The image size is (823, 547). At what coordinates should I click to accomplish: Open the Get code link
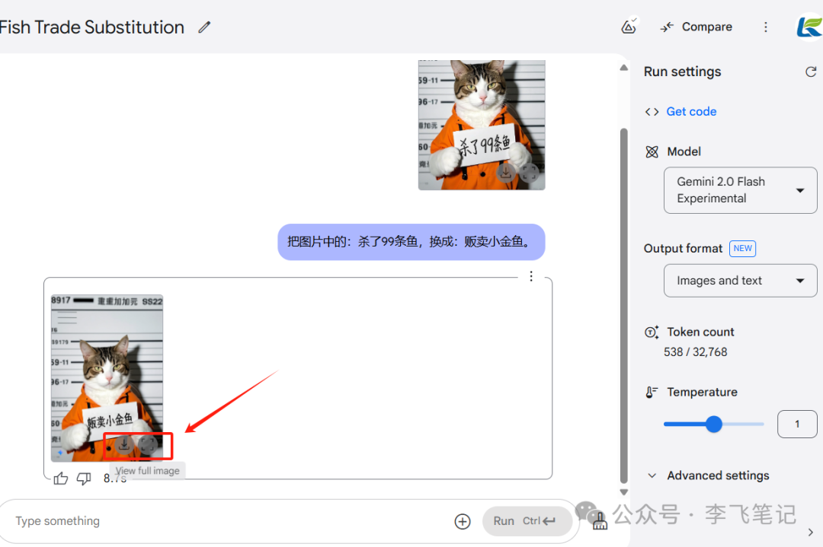pos(691,112)
